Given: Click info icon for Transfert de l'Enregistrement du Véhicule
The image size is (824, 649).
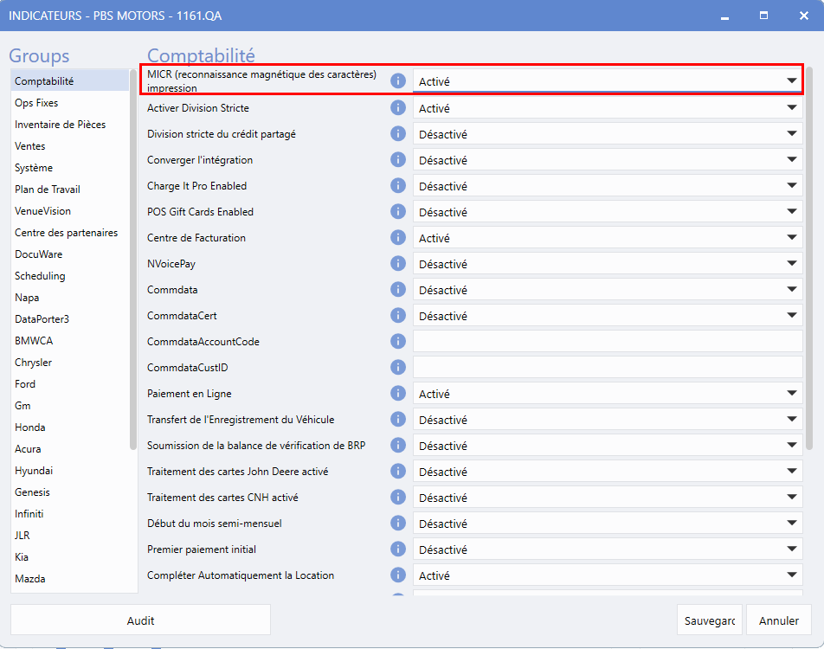Looking at the screenshot, I should (398, 420).
